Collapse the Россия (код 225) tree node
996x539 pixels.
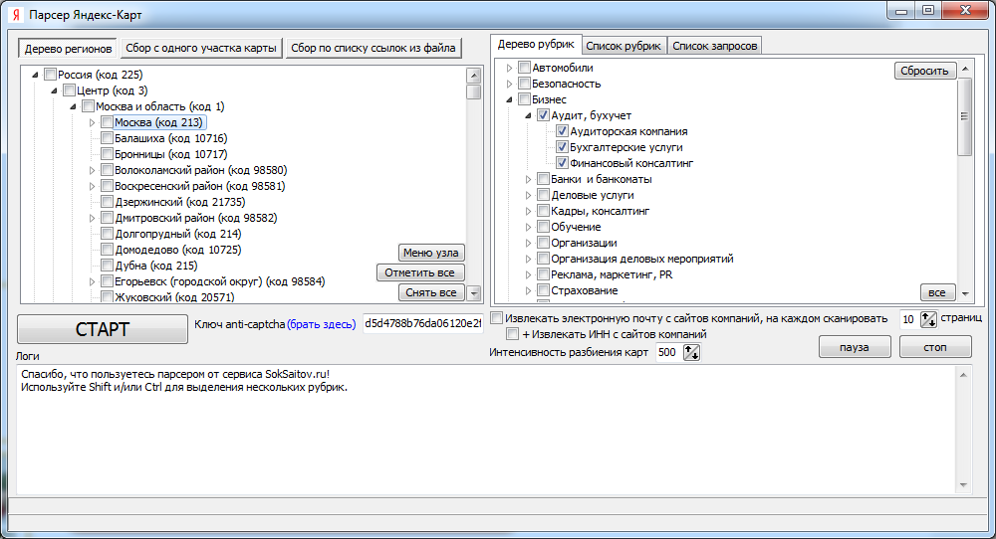point(36,75)
